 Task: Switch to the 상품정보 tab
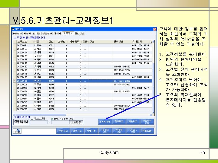[47, 34]
